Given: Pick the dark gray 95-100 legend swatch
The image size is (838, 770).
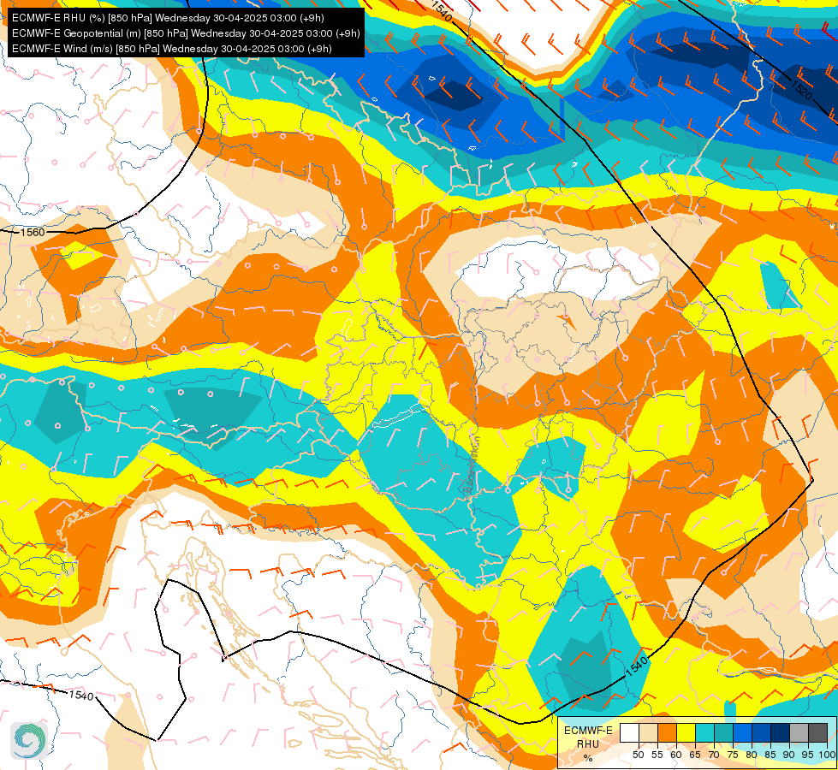Looking at the screenshot, I should [x=817, y=732].
